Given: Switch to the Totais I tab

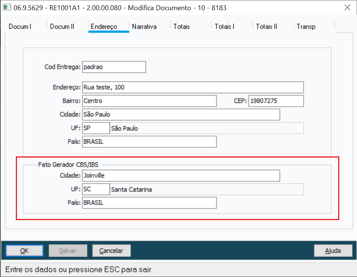Looking at the screenshot, I should [224, 27].
